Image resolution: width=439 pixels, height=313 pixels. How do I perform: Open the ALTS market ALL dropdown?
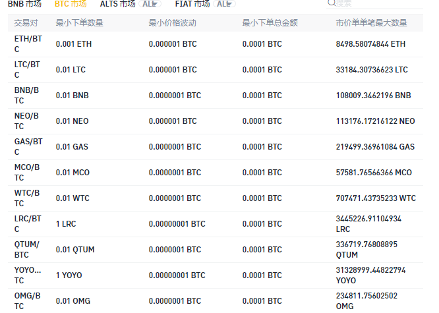click(x=151, y=4)
